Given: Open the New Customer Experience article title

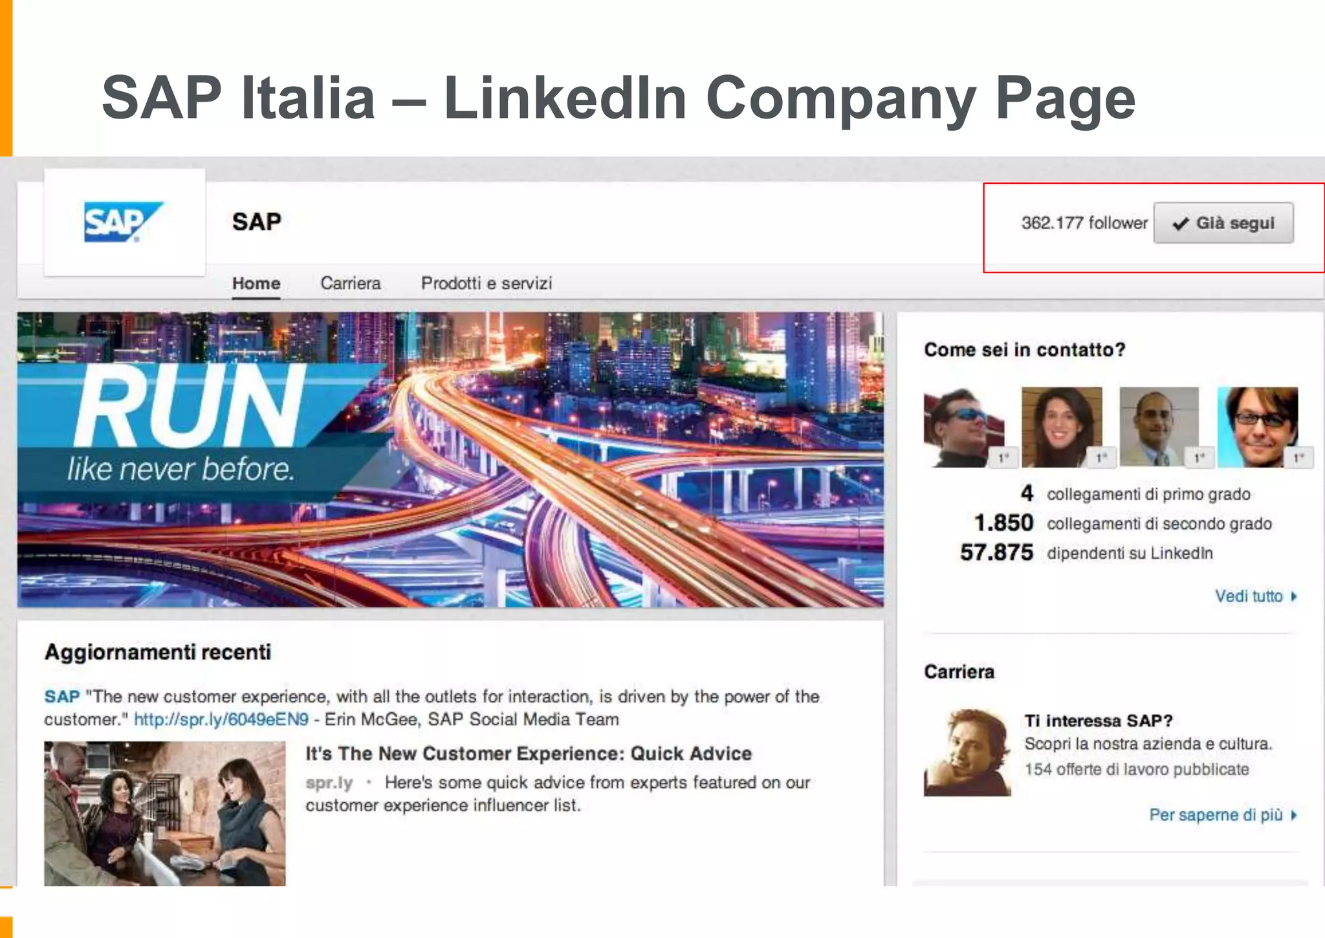Looking at the screenshot, I should pos(529,754).
